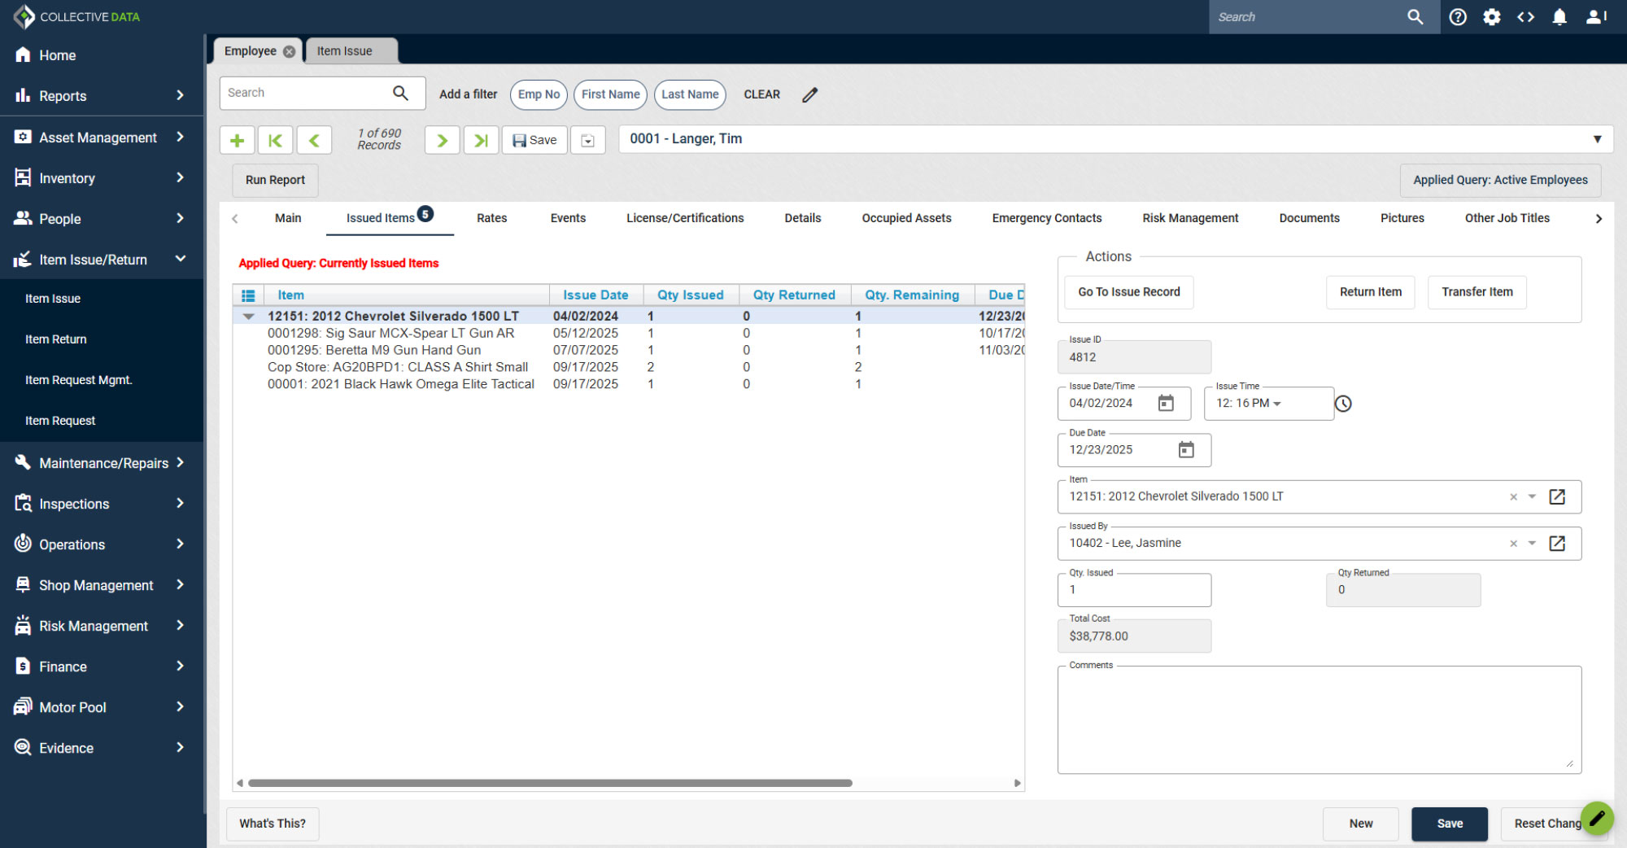Open Item Return in the sidebar

tap(55, 339)
